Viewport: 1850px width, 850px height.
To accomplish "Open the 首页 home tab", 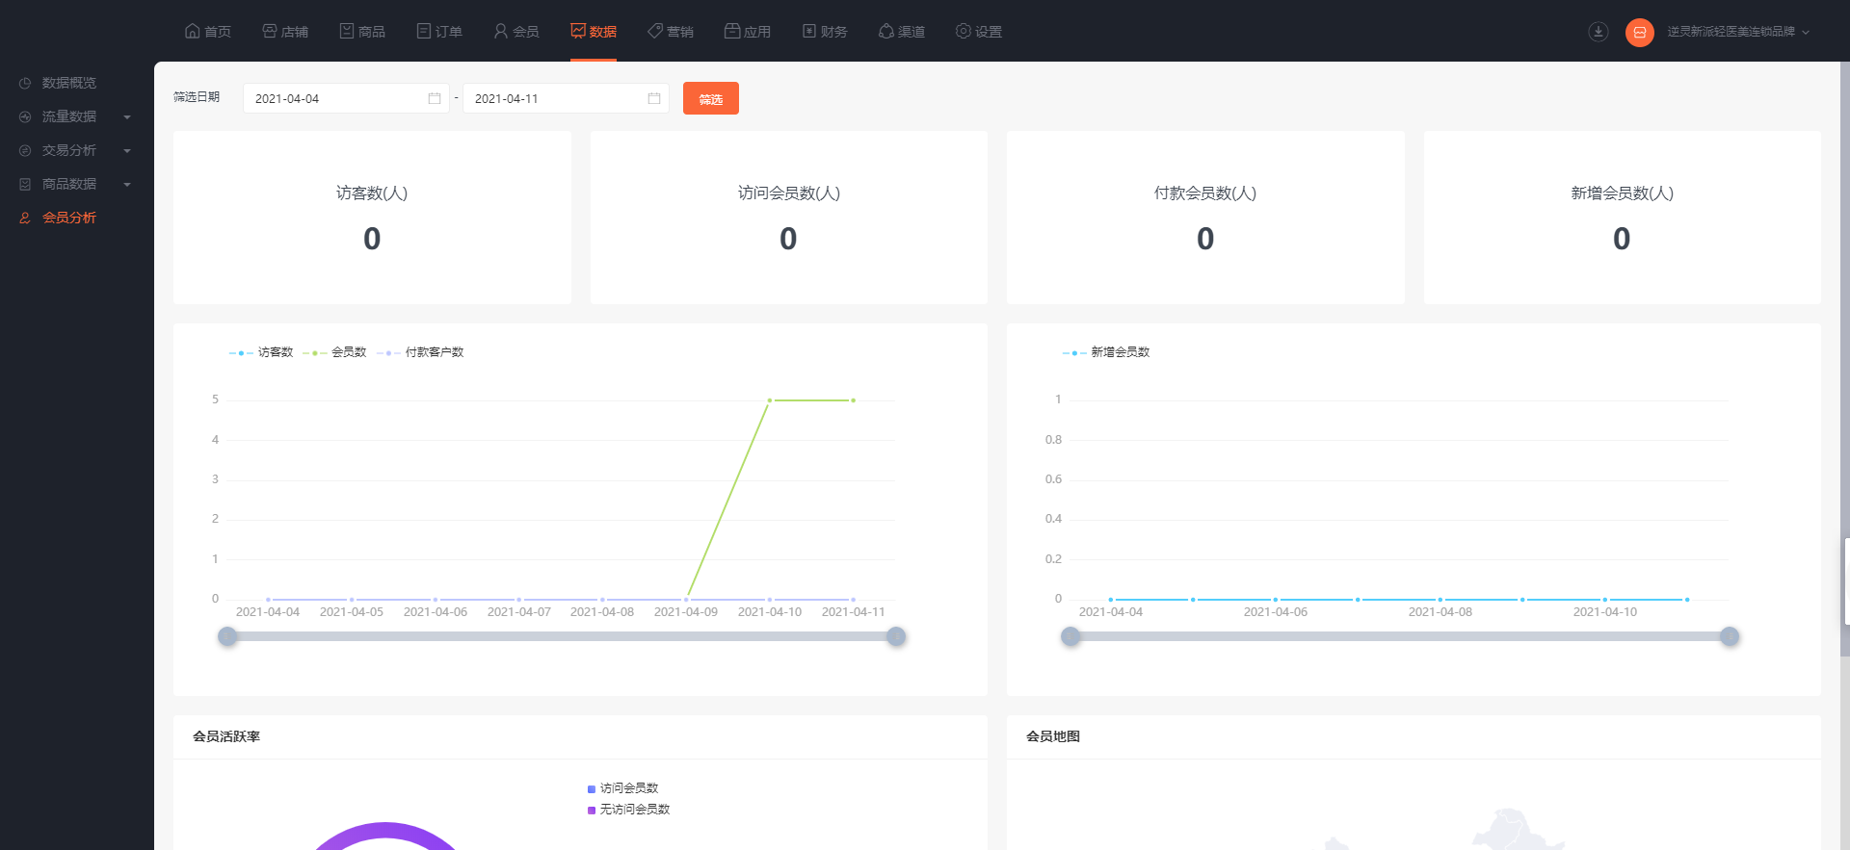I will [x=207, y=31].
